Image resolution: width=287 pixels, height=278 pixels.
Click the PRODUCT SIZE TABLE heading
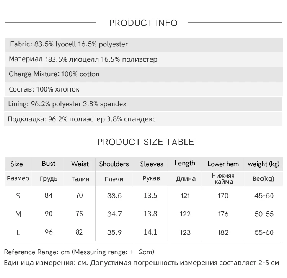pyautogui.click(x=146, y=142)
